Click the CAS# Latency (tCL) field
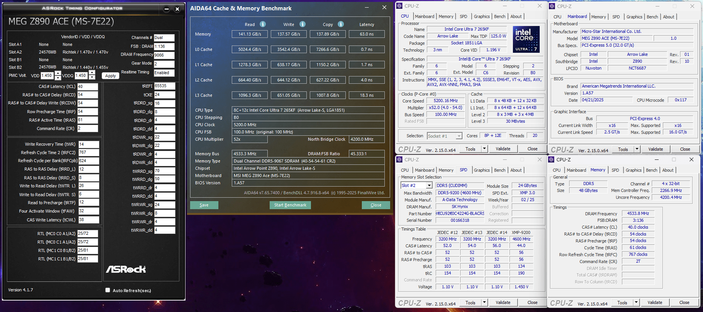 (x=88, y=86)
